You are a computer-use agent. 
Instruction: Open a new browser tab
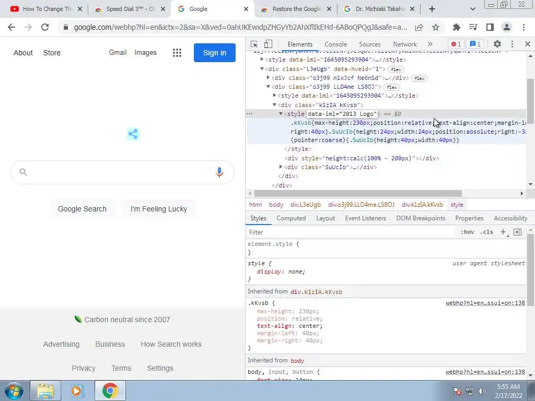click(x=432, y=9)
